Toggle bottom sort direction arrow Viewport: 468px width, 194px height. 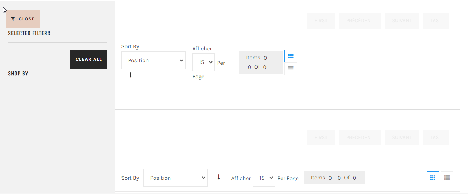point(219,177)
